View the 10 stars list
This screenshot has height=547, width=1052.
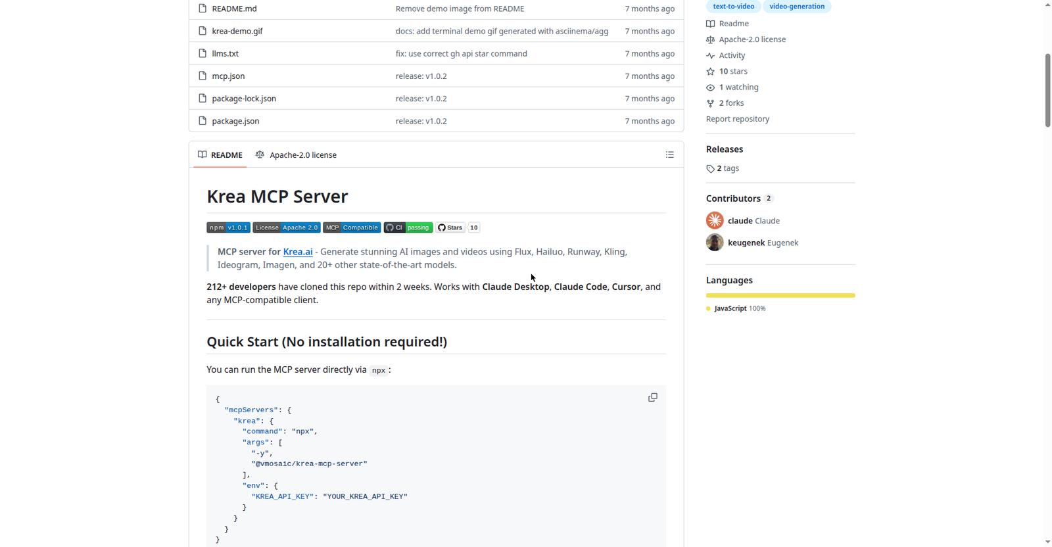pos(727,71)
